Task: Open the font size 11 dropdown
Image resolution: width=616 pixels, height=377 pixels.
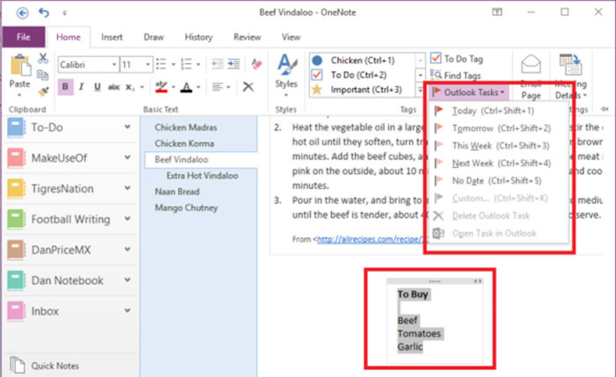Action: [147, 65]
